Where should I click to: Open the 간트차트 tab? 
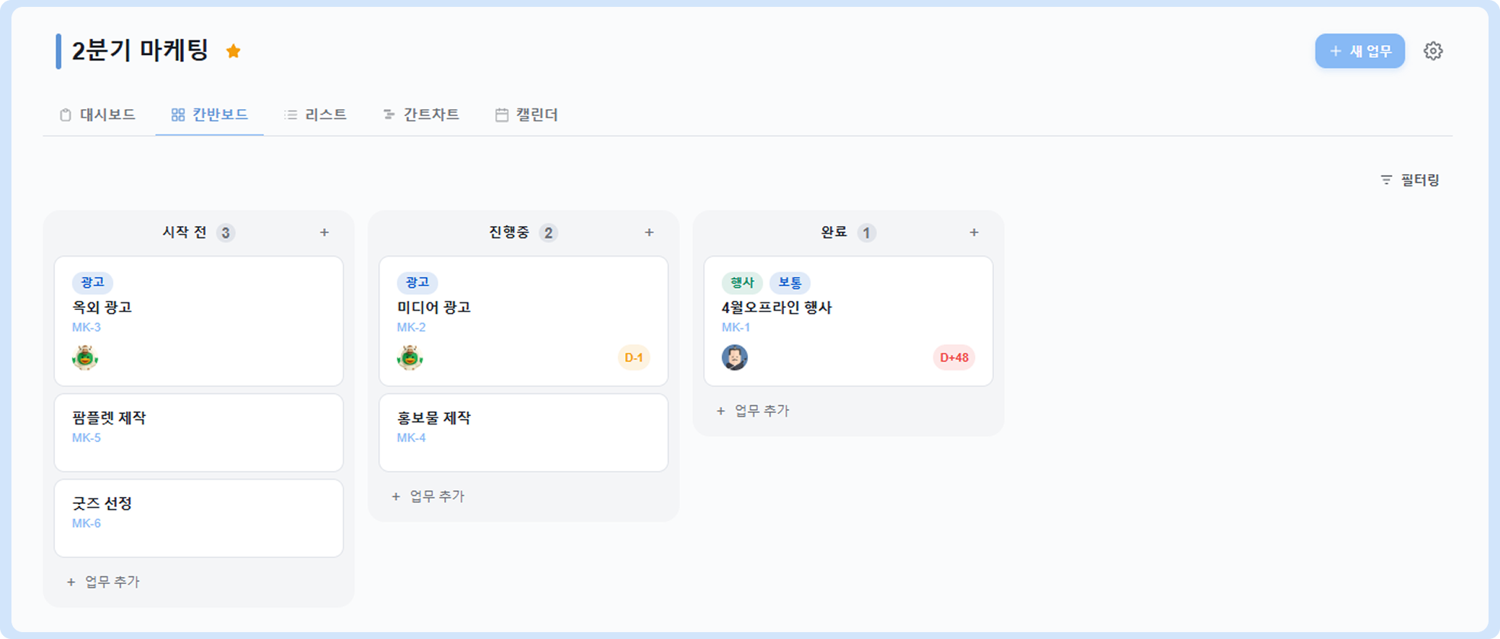[x=421, y=115]
